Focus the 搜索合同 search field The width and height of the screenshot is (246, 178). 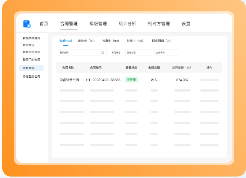82,53
